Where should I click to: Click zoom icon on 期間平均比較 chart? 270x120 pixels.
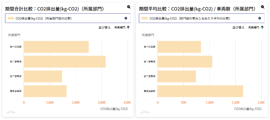point(263,7)
